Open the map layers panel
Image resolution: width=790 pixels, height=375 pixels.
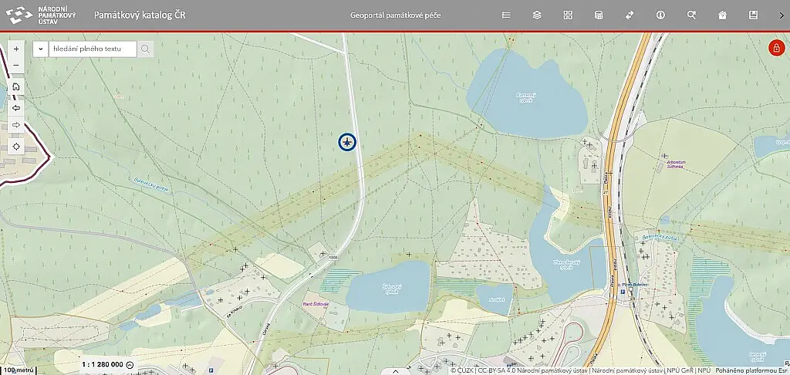click(x=537, y=15)
